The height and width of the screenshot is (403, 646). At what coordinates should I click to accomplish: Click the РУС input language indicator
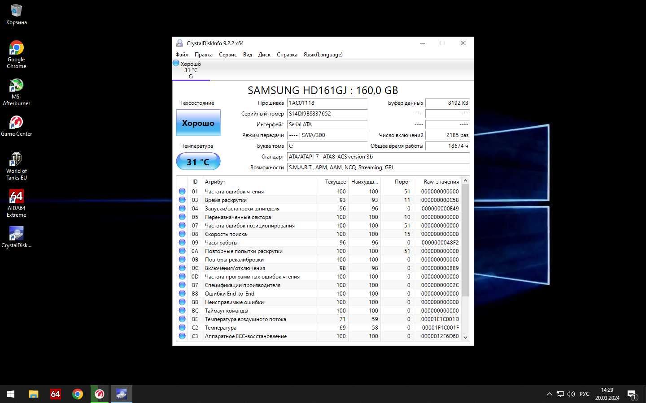click(585, 394)
